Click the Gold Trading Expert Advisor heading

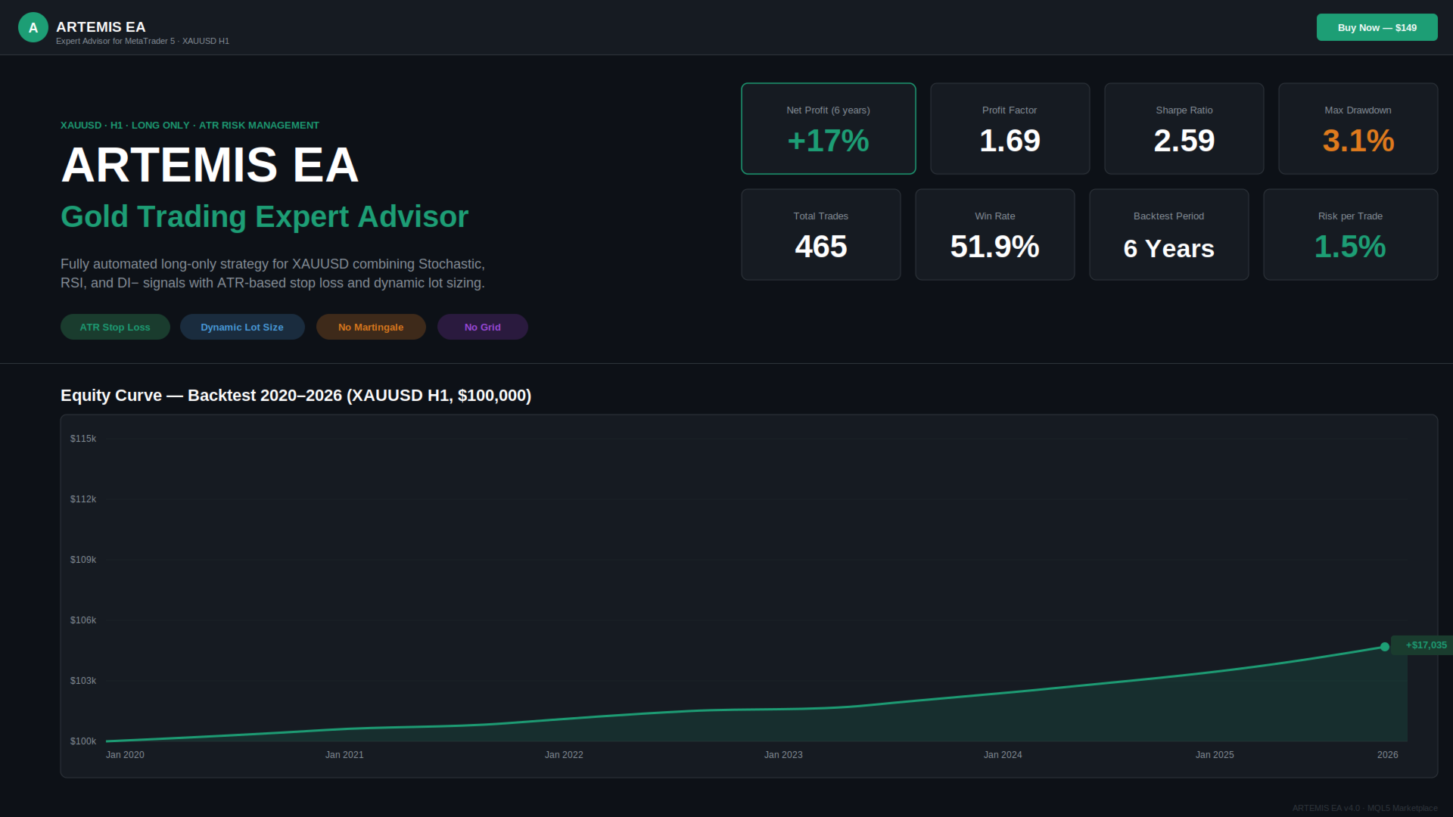coord(264,217)
